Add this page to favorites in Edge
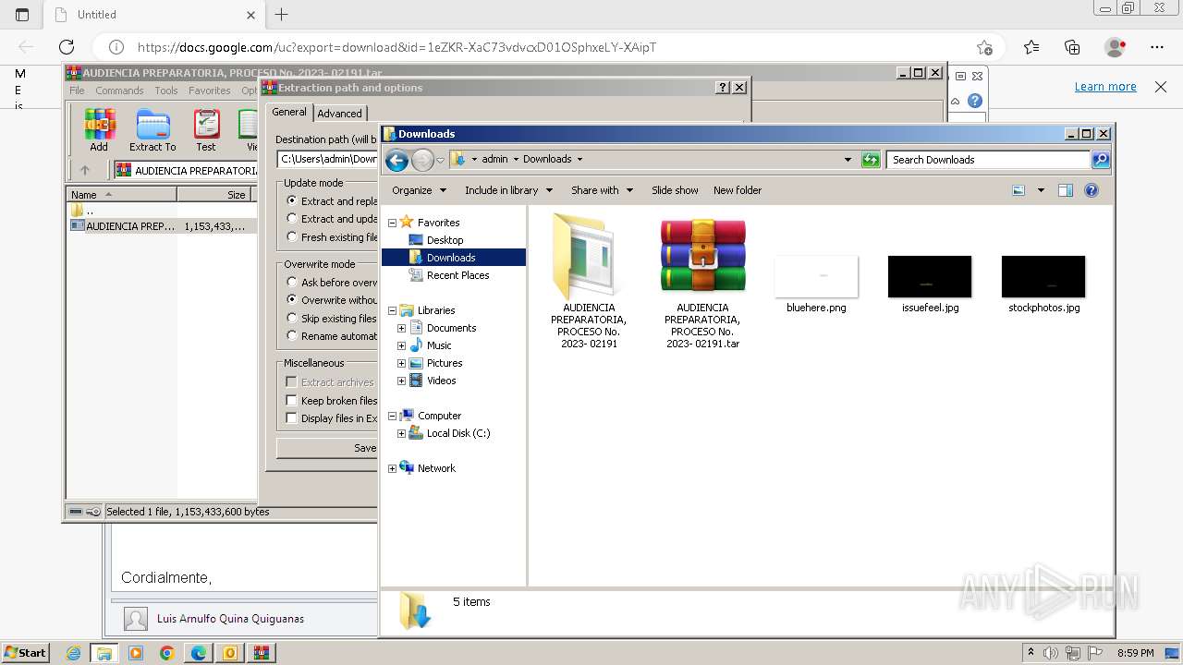Screen dimensions: 1183x665 pyautogui.click(x=985, y=47)
